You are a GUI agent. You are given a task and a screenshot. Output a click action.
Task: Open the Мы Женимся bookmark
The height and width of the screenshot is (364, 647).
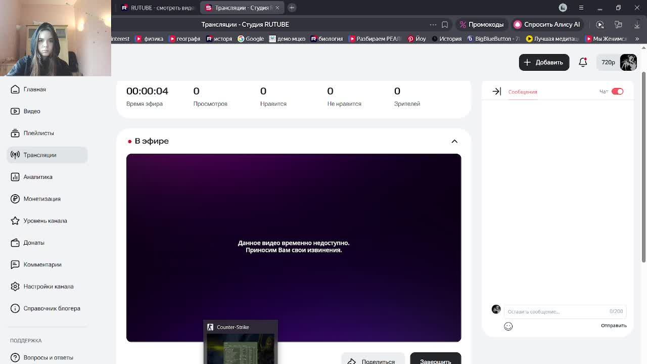[606, 39]
